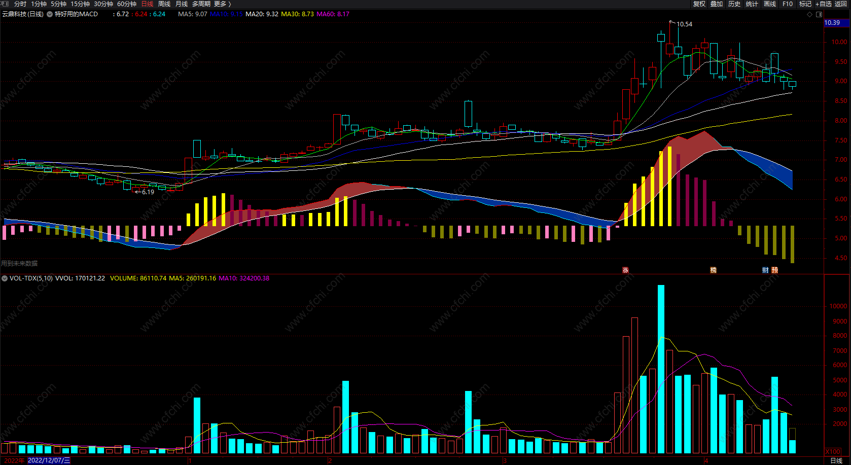The image size is (851, 465).
Task: Activate the 画线 draw line tool
Action: click(x=770, y=4)
